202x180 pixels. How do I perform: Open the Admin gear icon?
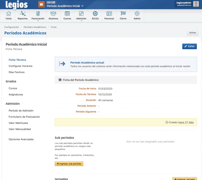(x=137, y=14)
